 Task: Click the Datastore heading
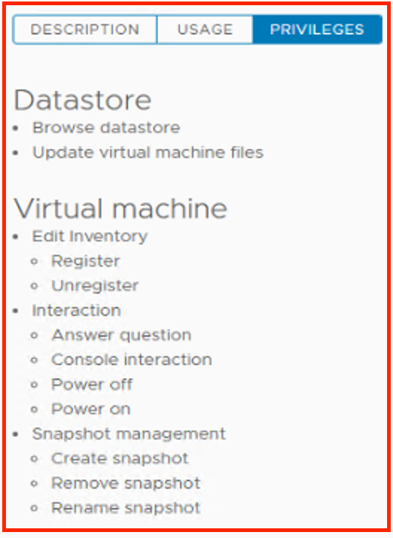[82, 100]
